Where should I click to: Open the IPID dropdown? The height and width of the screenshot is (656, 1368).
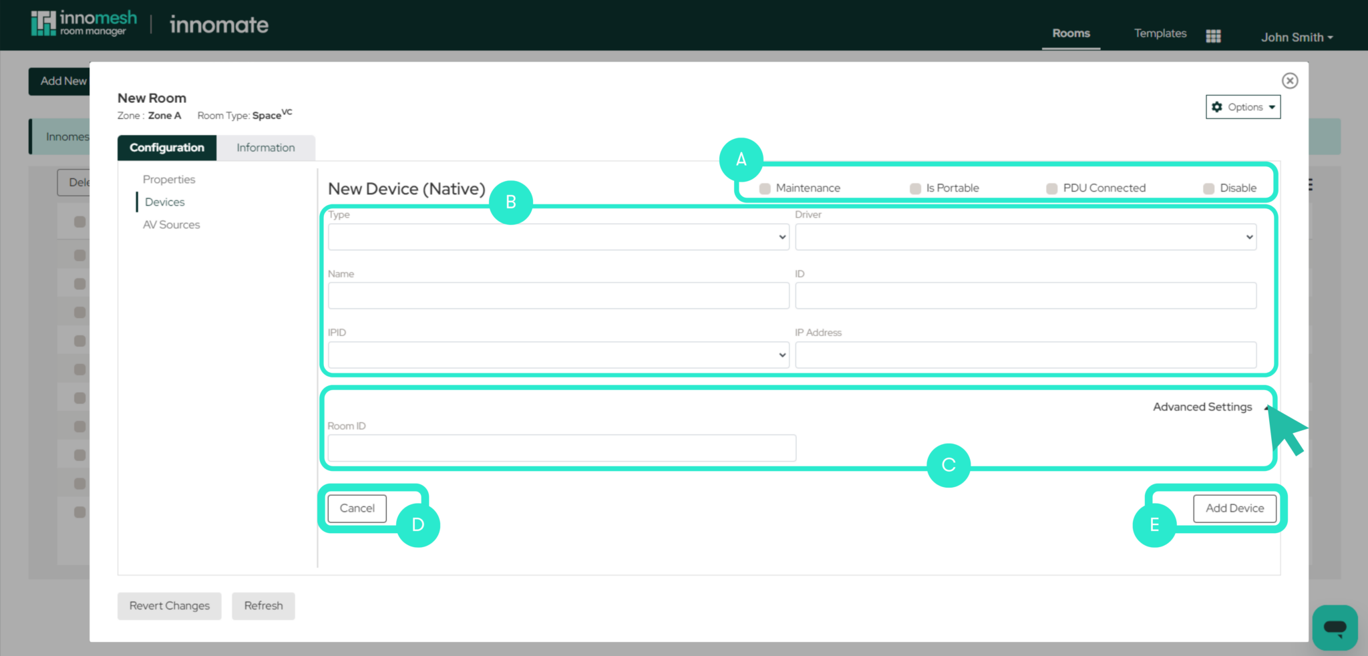click(558, 355)
